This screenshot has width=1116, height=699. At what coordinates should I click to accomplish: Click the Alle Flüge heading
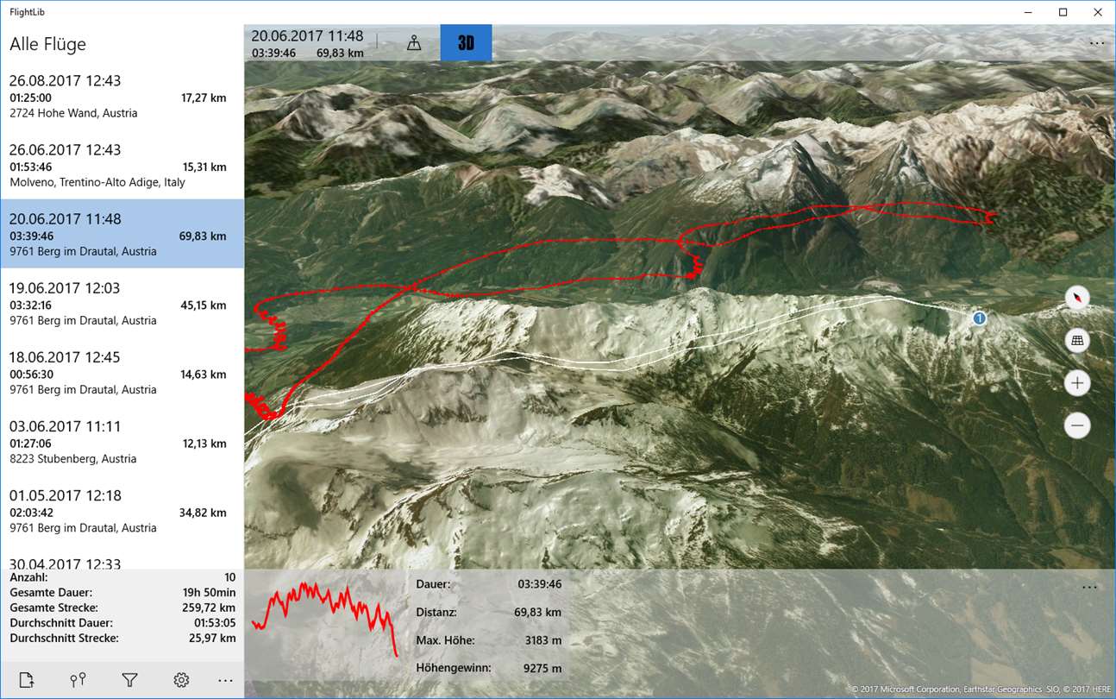pos(47,44)
